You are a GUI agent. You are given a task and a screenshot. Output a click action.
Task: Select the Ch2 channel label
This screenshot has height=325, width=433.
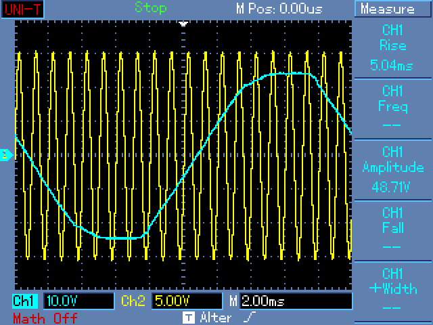pos(133,301)
